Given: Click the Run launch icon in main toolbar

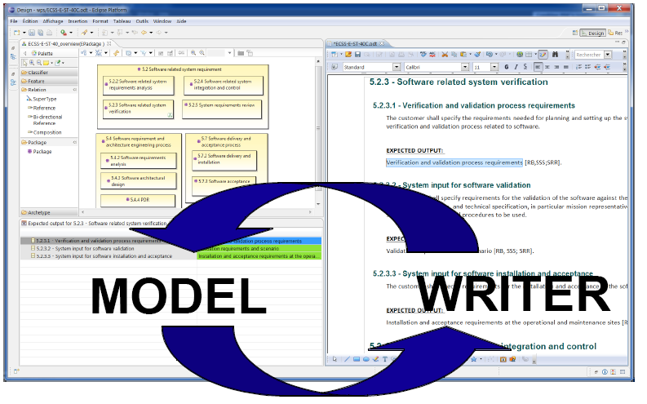Looking at the screenshot, I should [64, 32].
